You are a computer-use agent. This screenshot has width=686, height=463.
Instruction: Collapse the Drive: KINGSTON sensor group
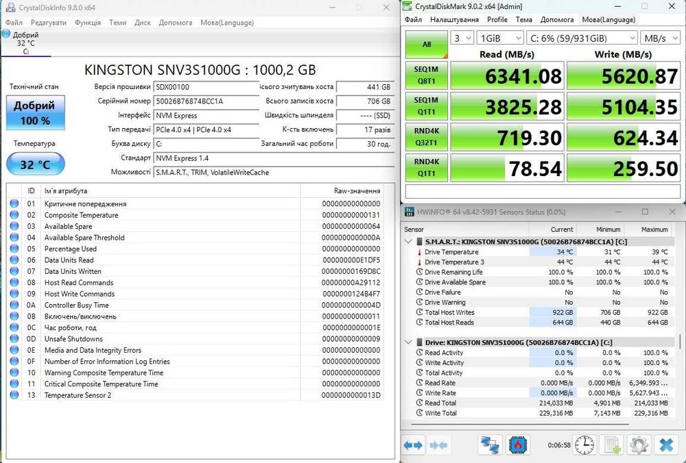[409, 342]
